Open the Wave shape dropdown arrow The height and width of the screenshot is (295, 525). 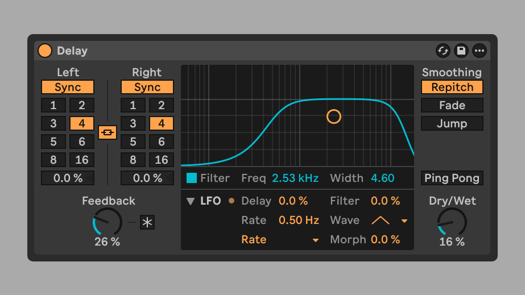404,221
